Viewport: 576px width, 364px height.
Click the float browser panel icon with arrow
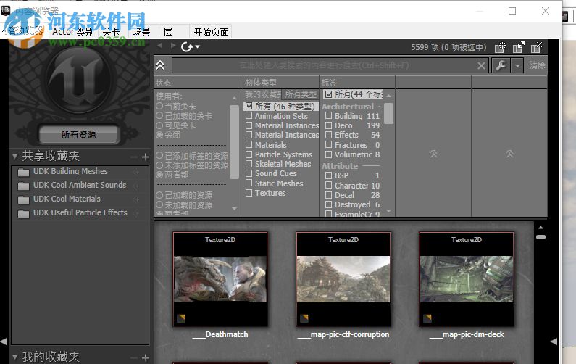pyautogui.click(x=518, y=47)
